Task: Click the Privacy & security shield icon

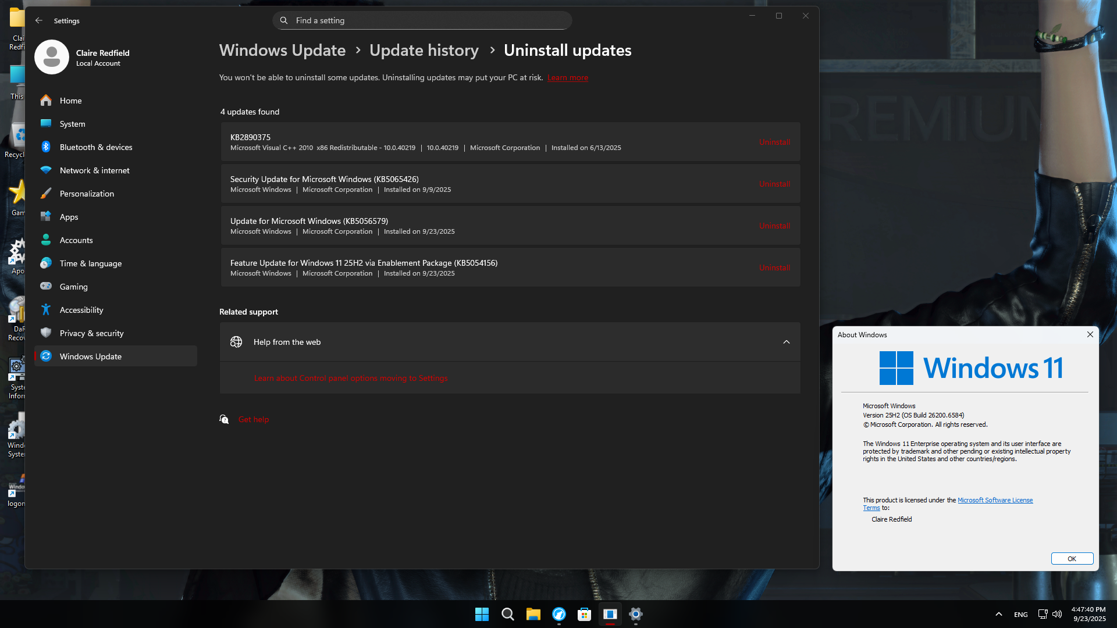Action: (46, 333)
